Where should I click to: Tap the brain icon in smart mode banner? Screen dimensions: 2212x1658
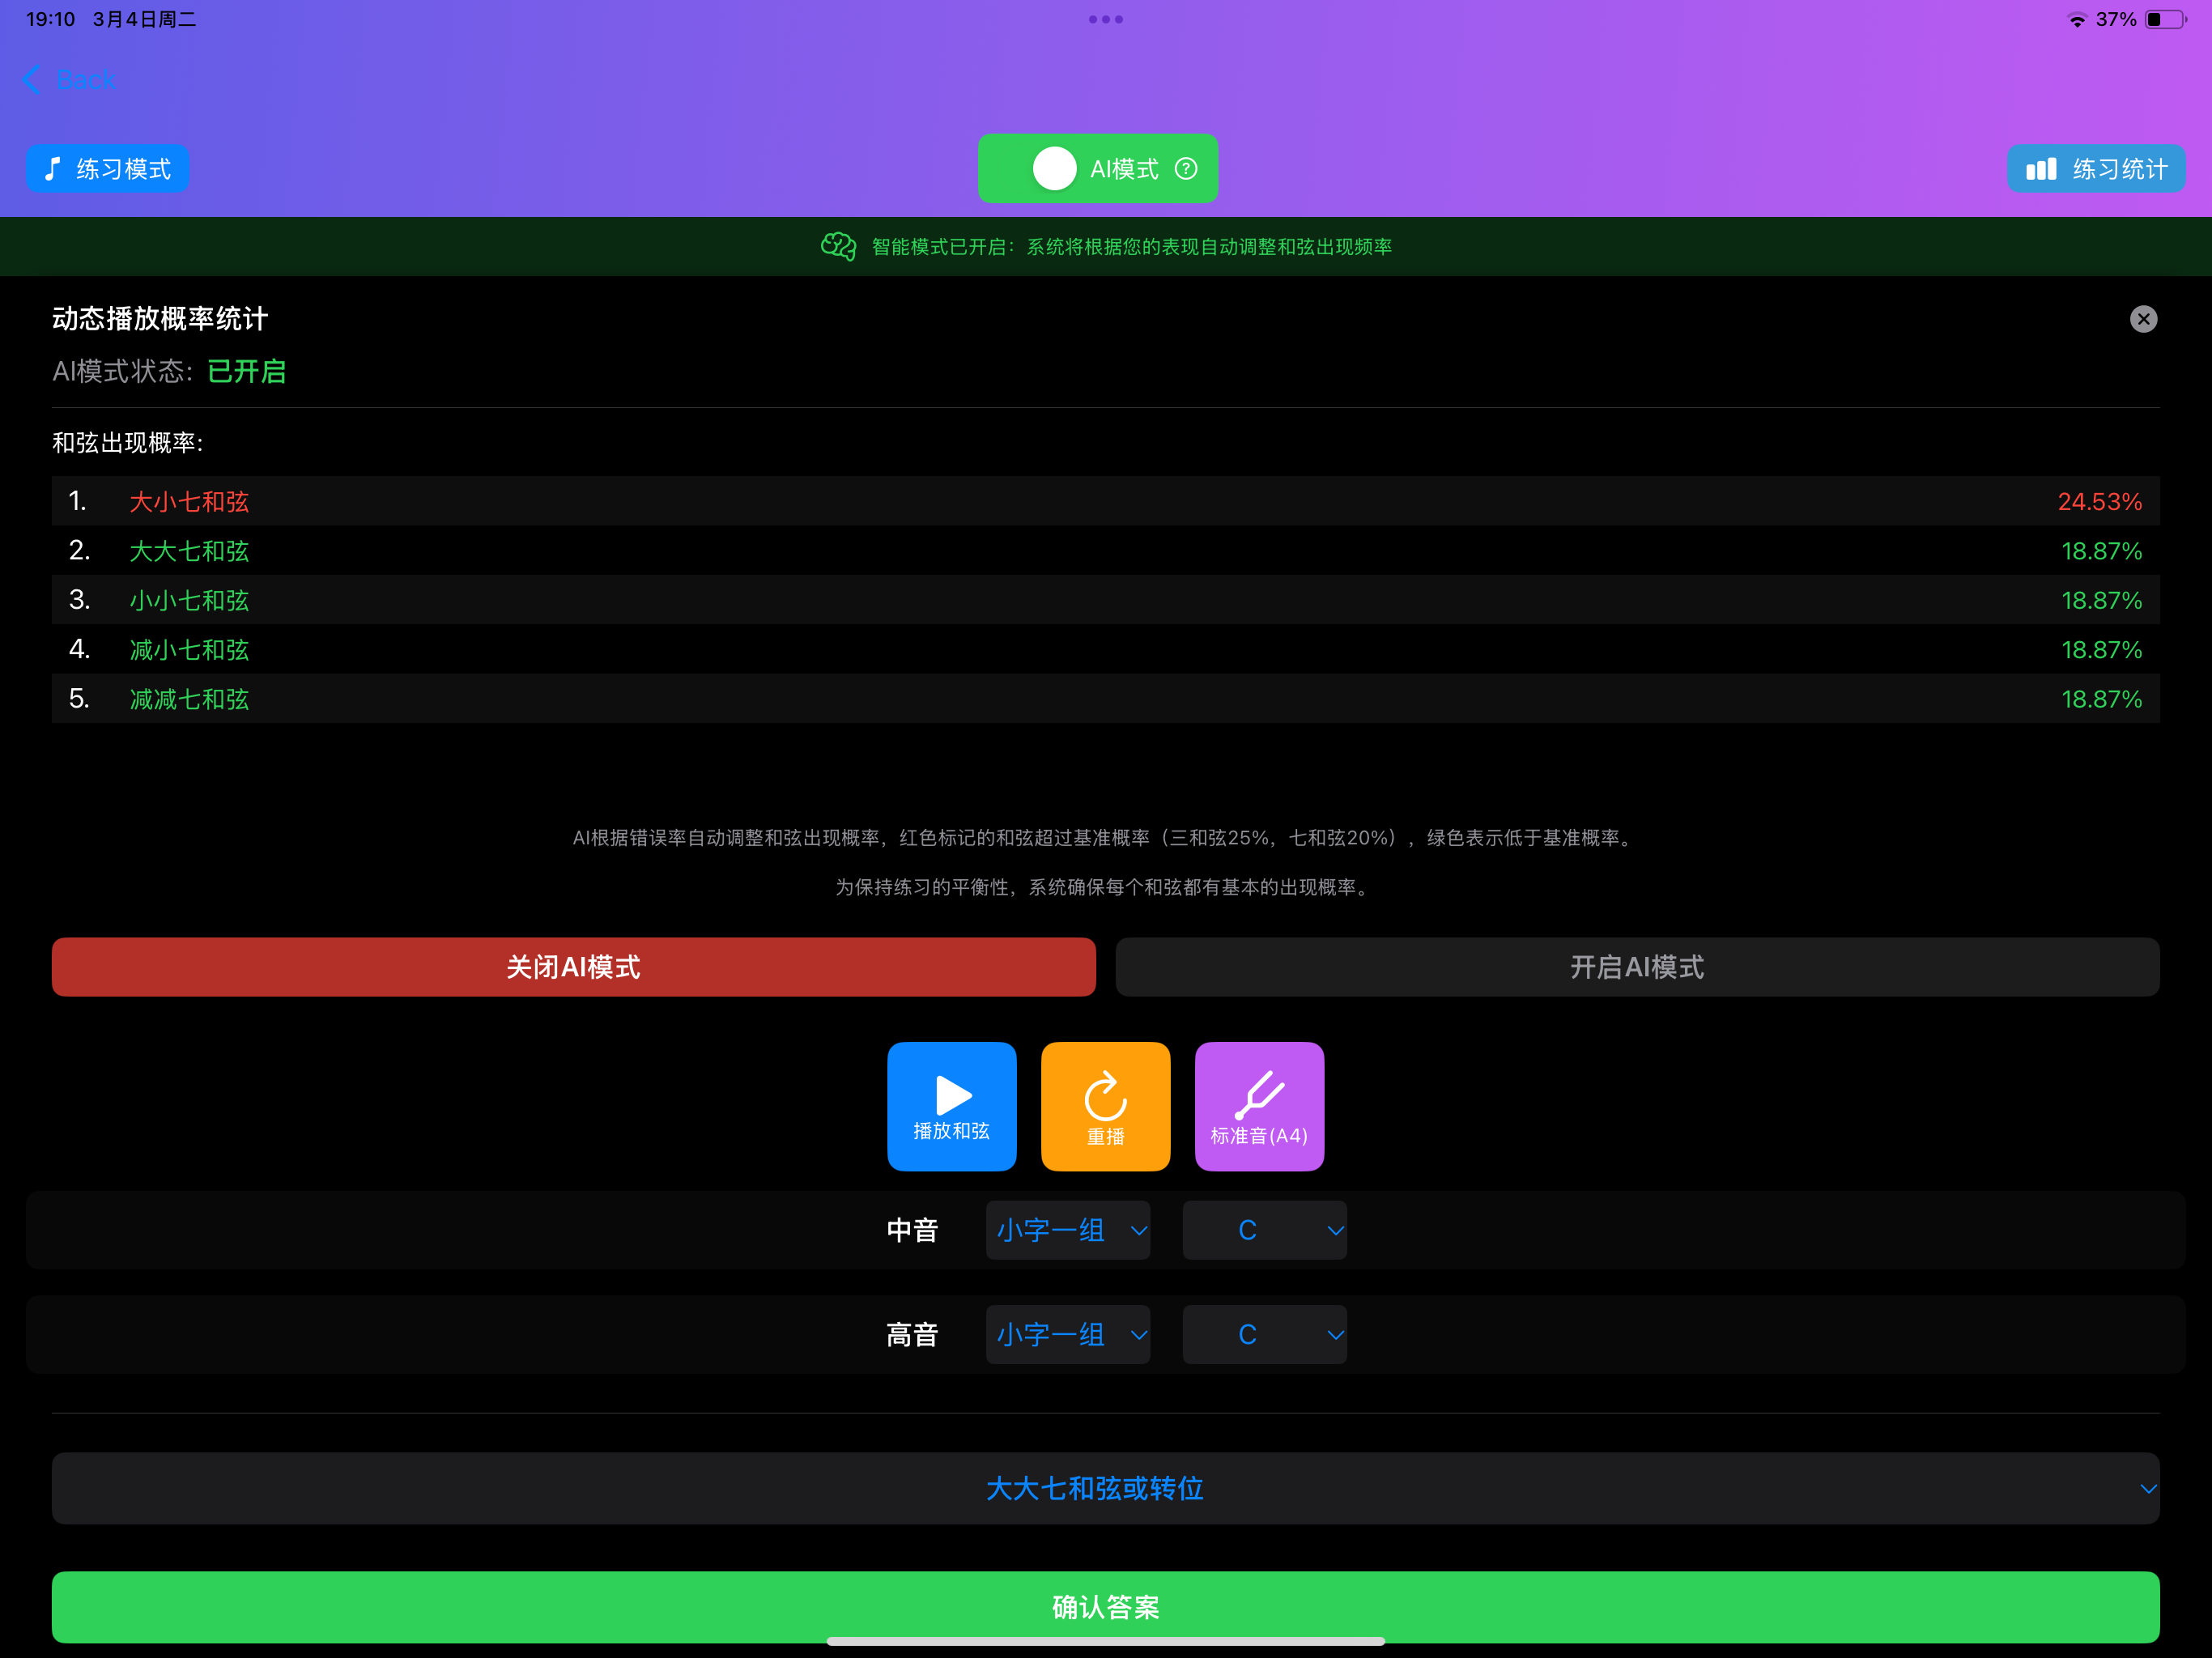(x=838, y=246)
